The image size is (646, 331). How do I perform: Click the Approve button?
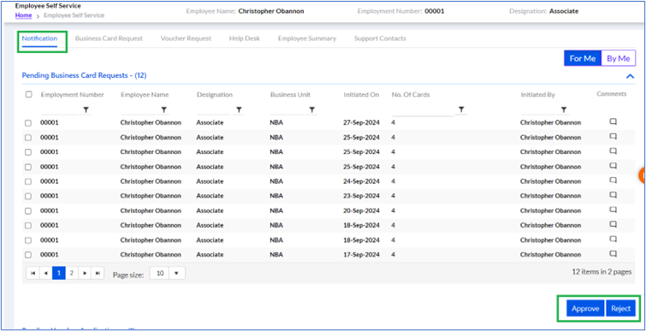(585, 309)
